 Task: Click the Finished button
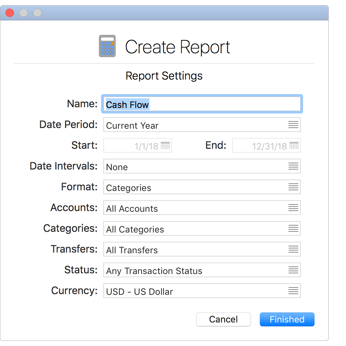pyautogui.click(x=287, y=319)
